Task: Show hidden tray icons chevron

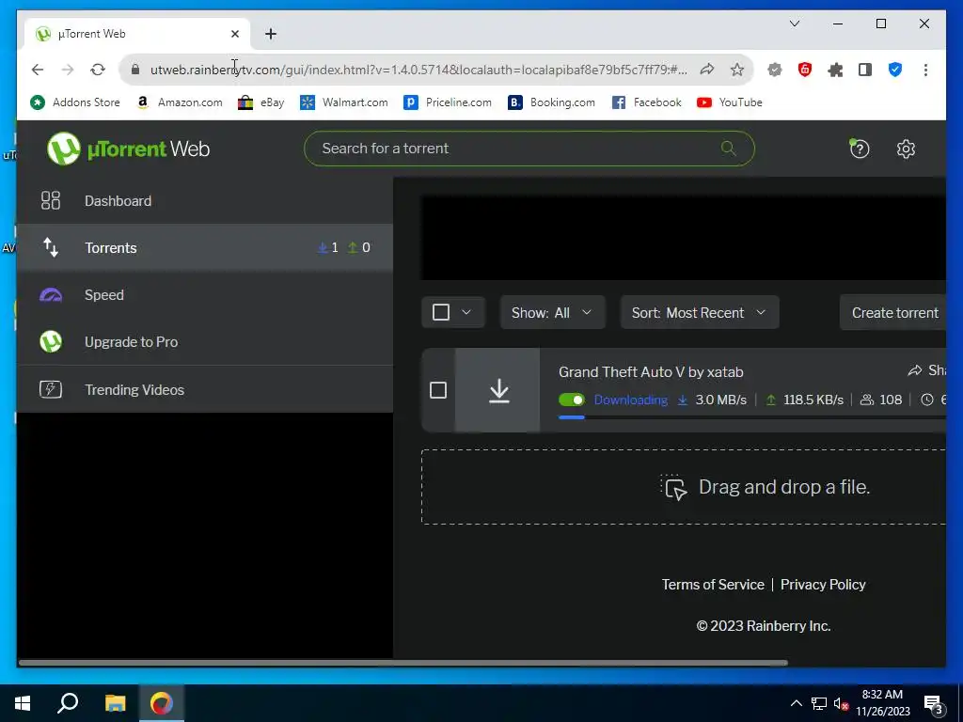Action: 796,703
